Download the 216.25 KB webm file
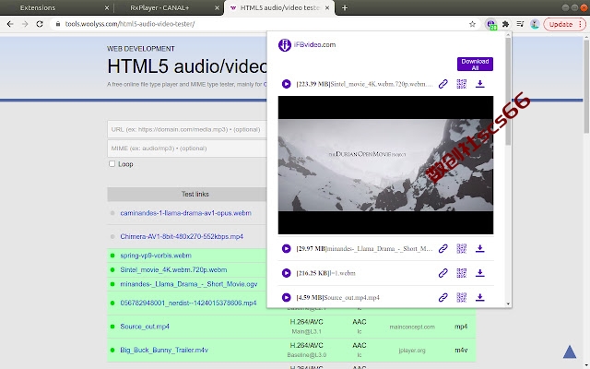The width and height of the screenshot is (590, 369). pos(479,273)
